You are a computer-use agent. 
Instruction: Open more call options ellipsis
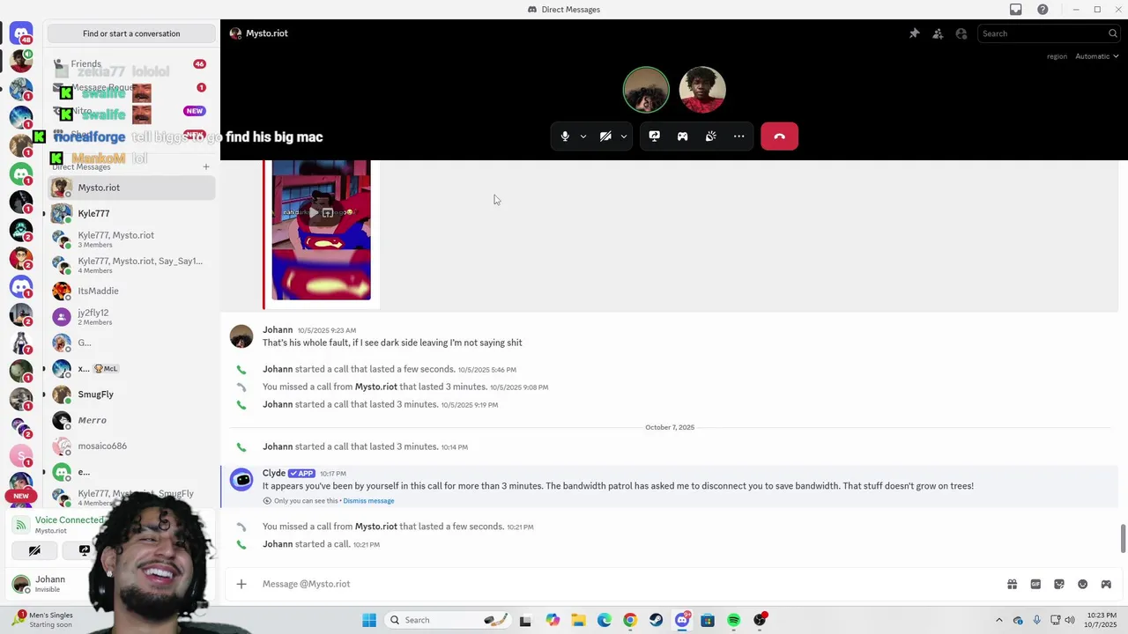(x=738, y=136)
